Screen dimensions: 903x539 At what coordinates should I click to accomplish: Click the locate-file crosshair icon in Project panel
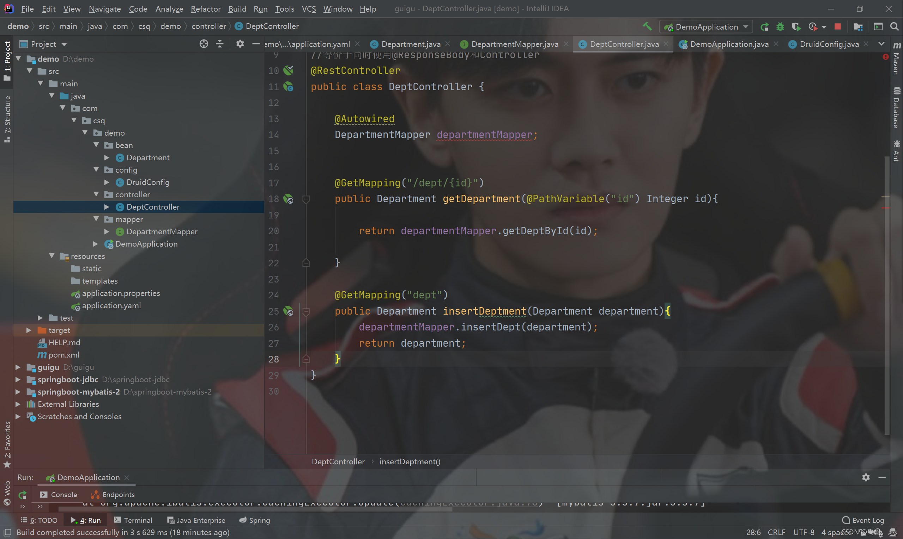pos(204,44)
